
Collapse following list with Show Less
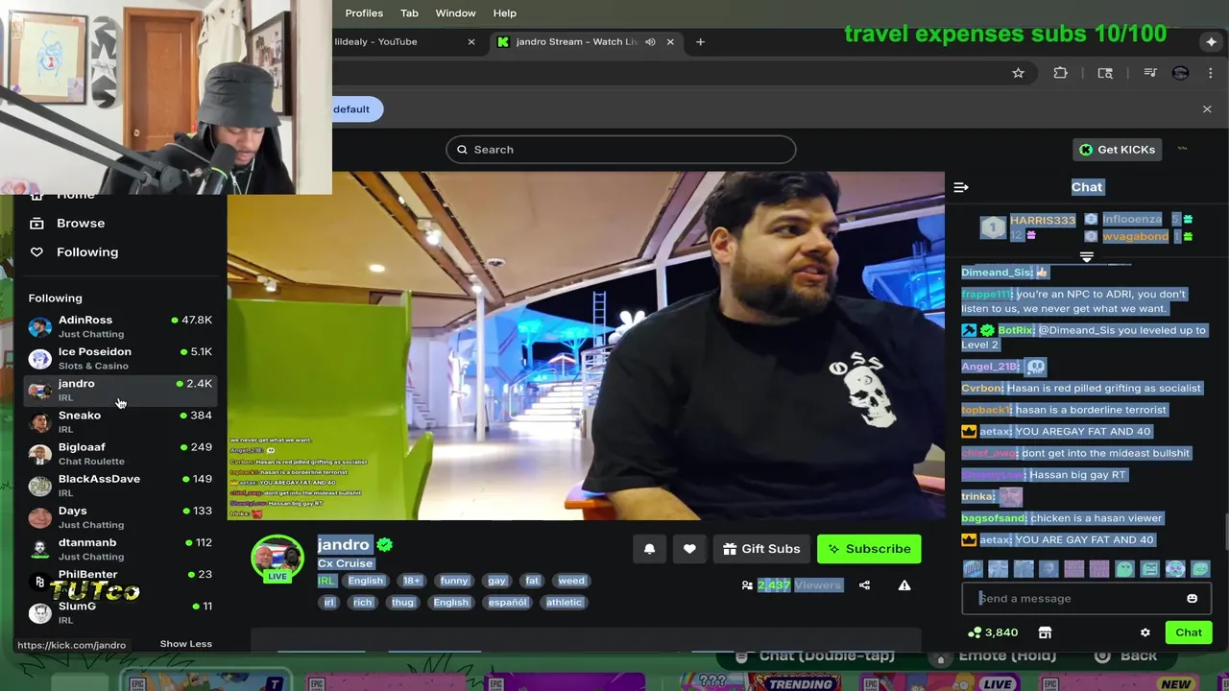tap(186, 644)
